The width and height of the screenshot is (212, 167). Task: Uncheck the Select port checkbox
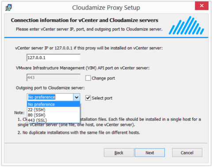coord(88,98)
